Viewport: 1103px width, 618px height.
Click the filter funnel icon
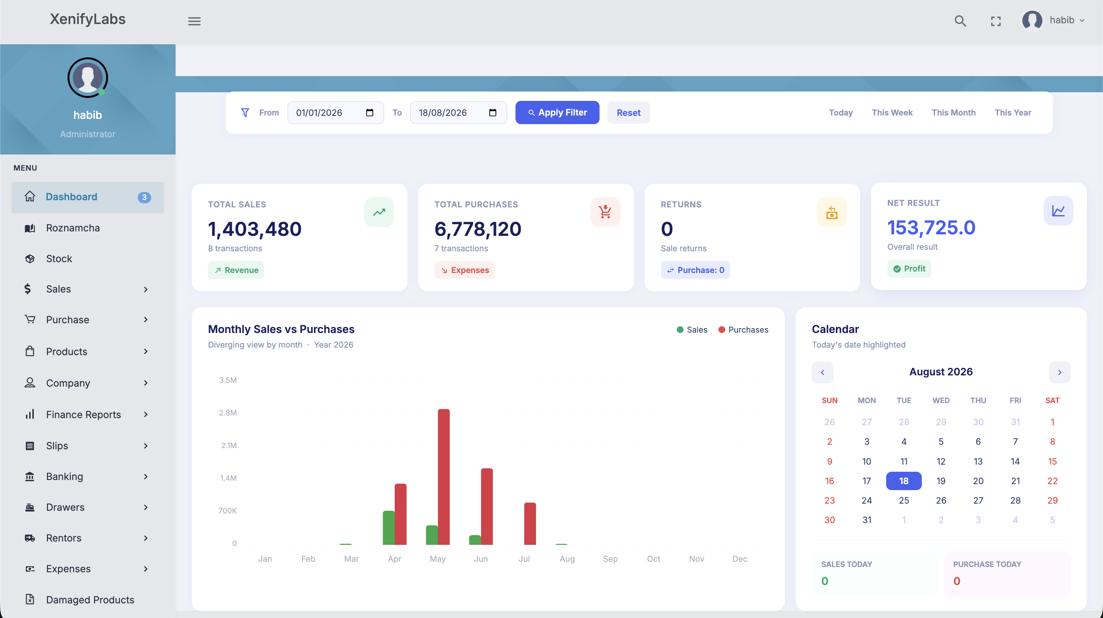pos(245,112)
